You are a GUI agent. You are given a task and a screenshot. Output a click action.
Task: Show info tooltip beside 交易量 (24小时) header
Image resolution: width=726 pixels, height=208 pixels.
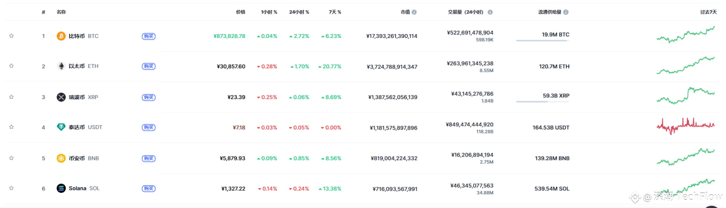tap(490, 12)
